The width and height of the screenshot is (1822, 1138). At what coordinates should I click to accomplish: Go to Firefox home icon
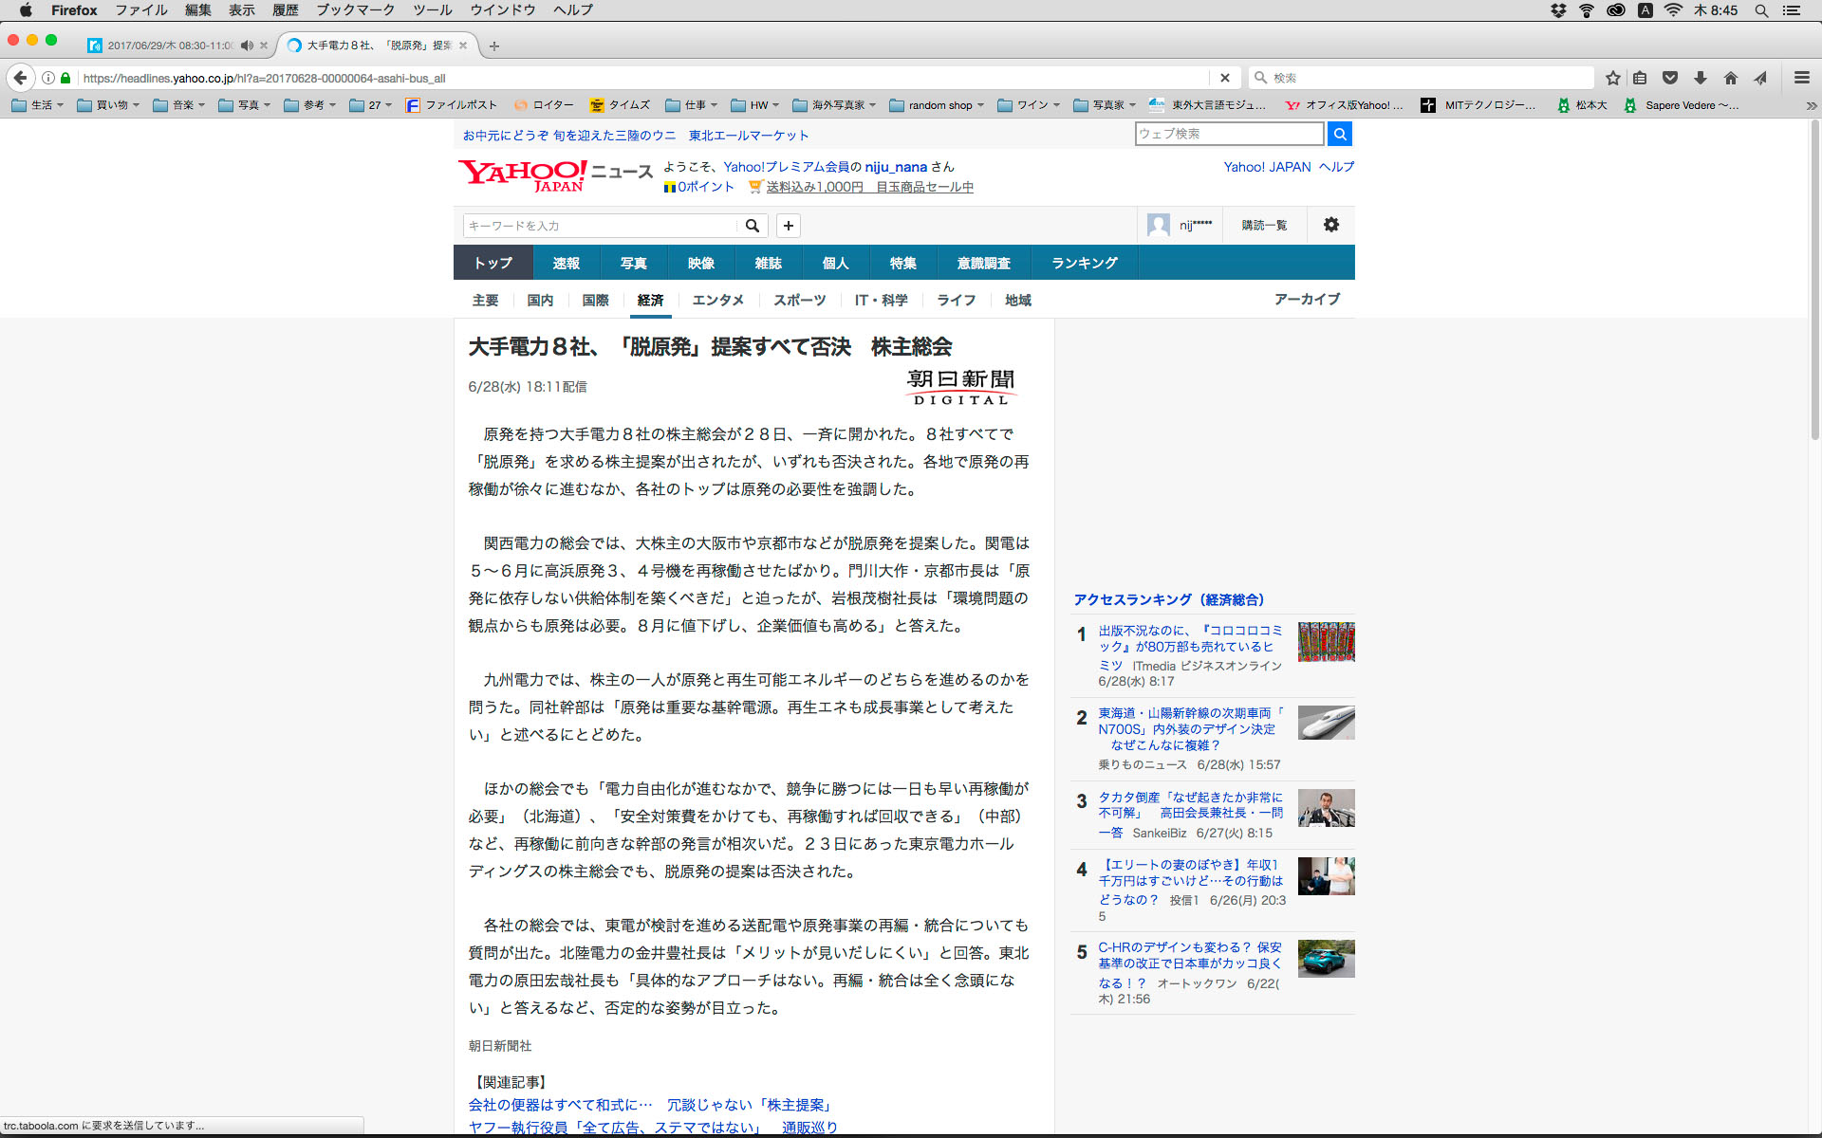[1731, 78]
